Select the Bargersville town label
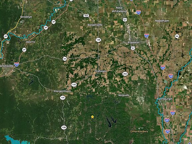 coord(95,25)
